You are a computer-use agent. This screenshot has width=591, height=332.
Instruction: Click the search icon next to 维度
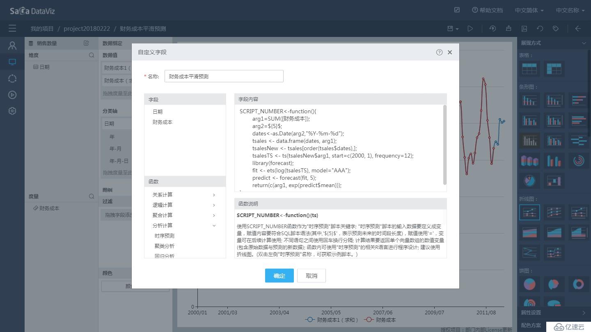(92, 55)
